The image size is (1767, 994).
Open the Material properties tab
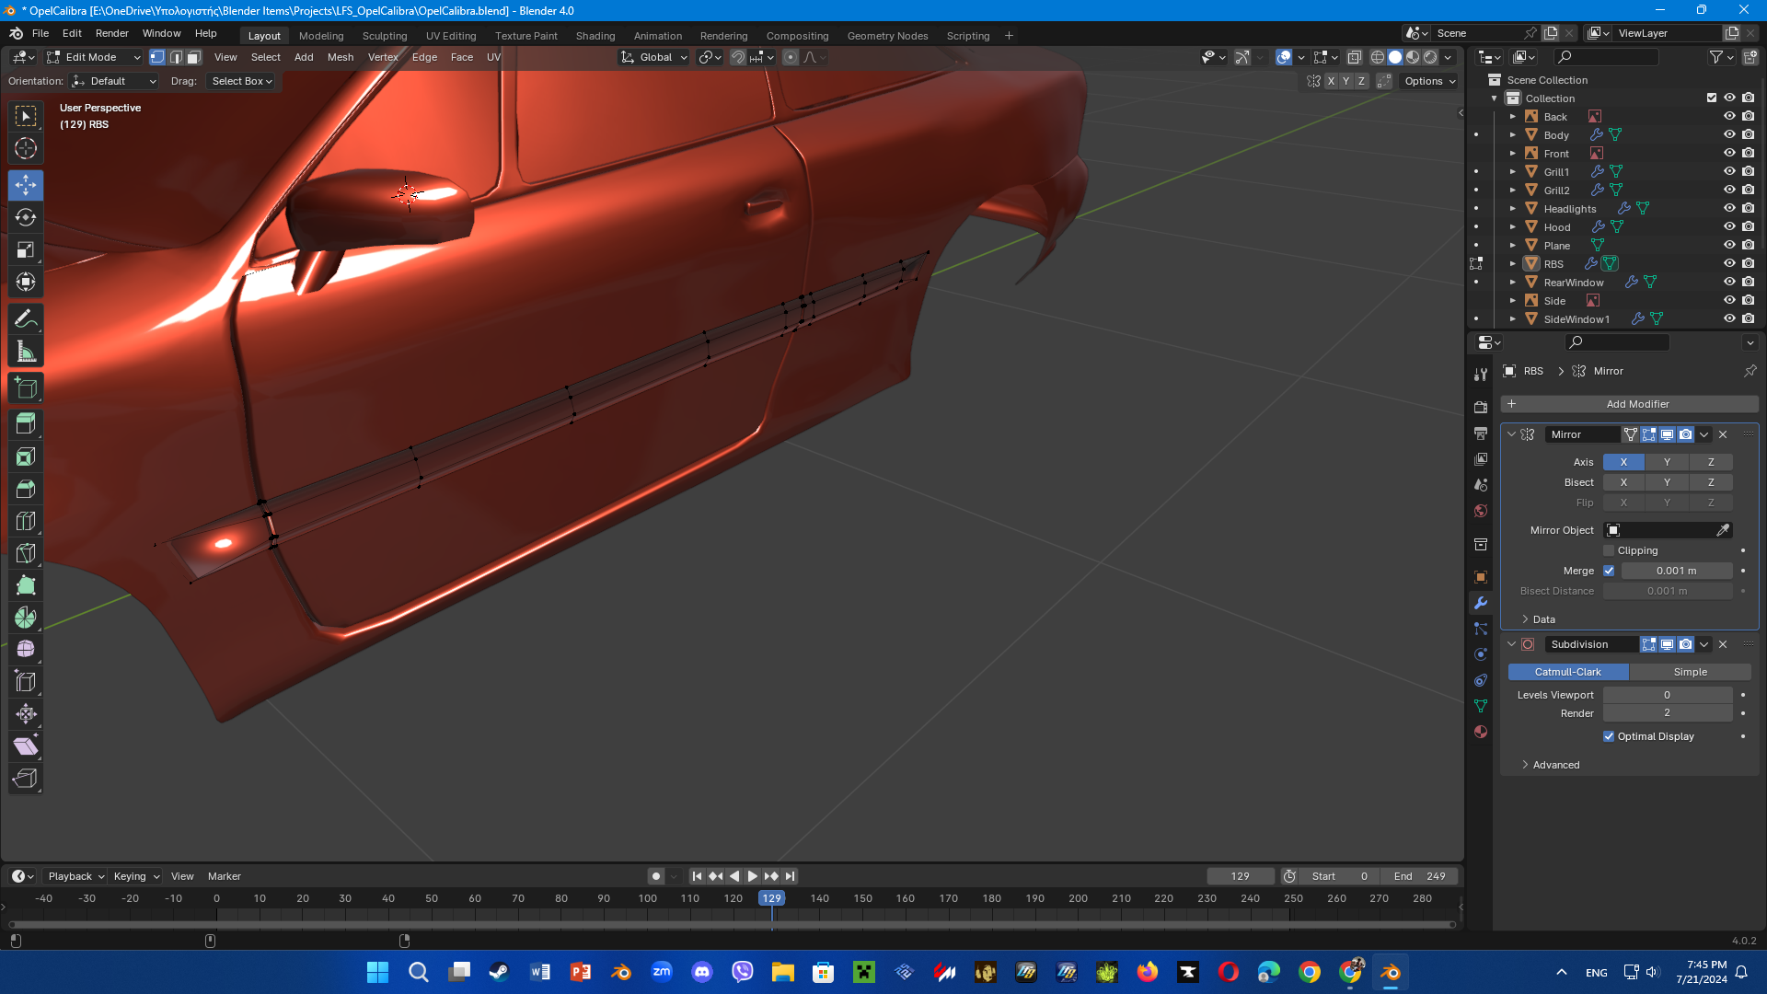1481,732
